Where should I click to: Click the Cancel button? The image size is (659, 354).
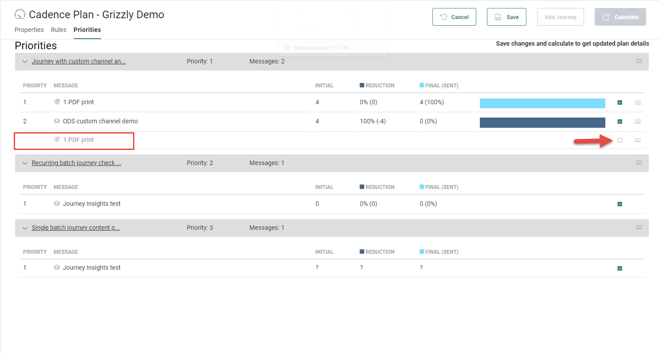tap(454, 17)
